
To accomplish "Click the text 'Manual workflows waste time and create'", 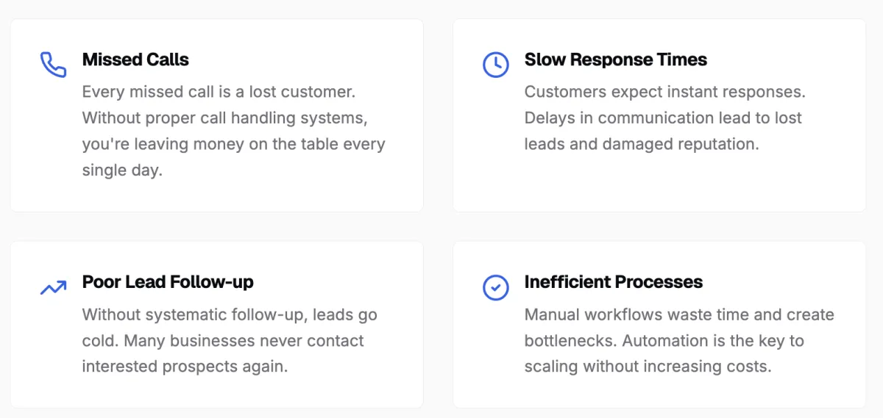I will [679, 315].
